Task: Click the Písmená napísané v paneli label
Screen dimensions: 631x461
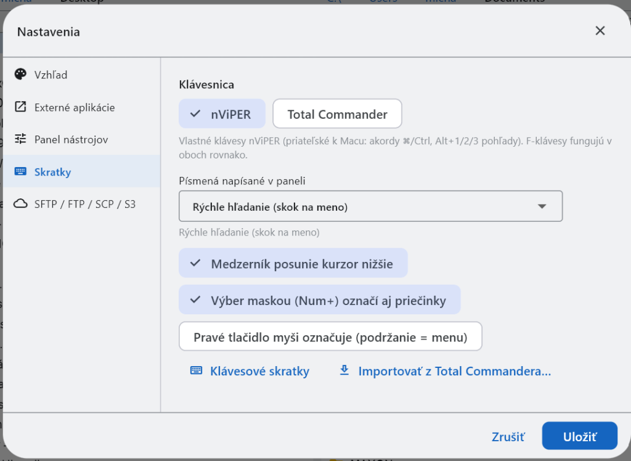Action: [242, 181]
